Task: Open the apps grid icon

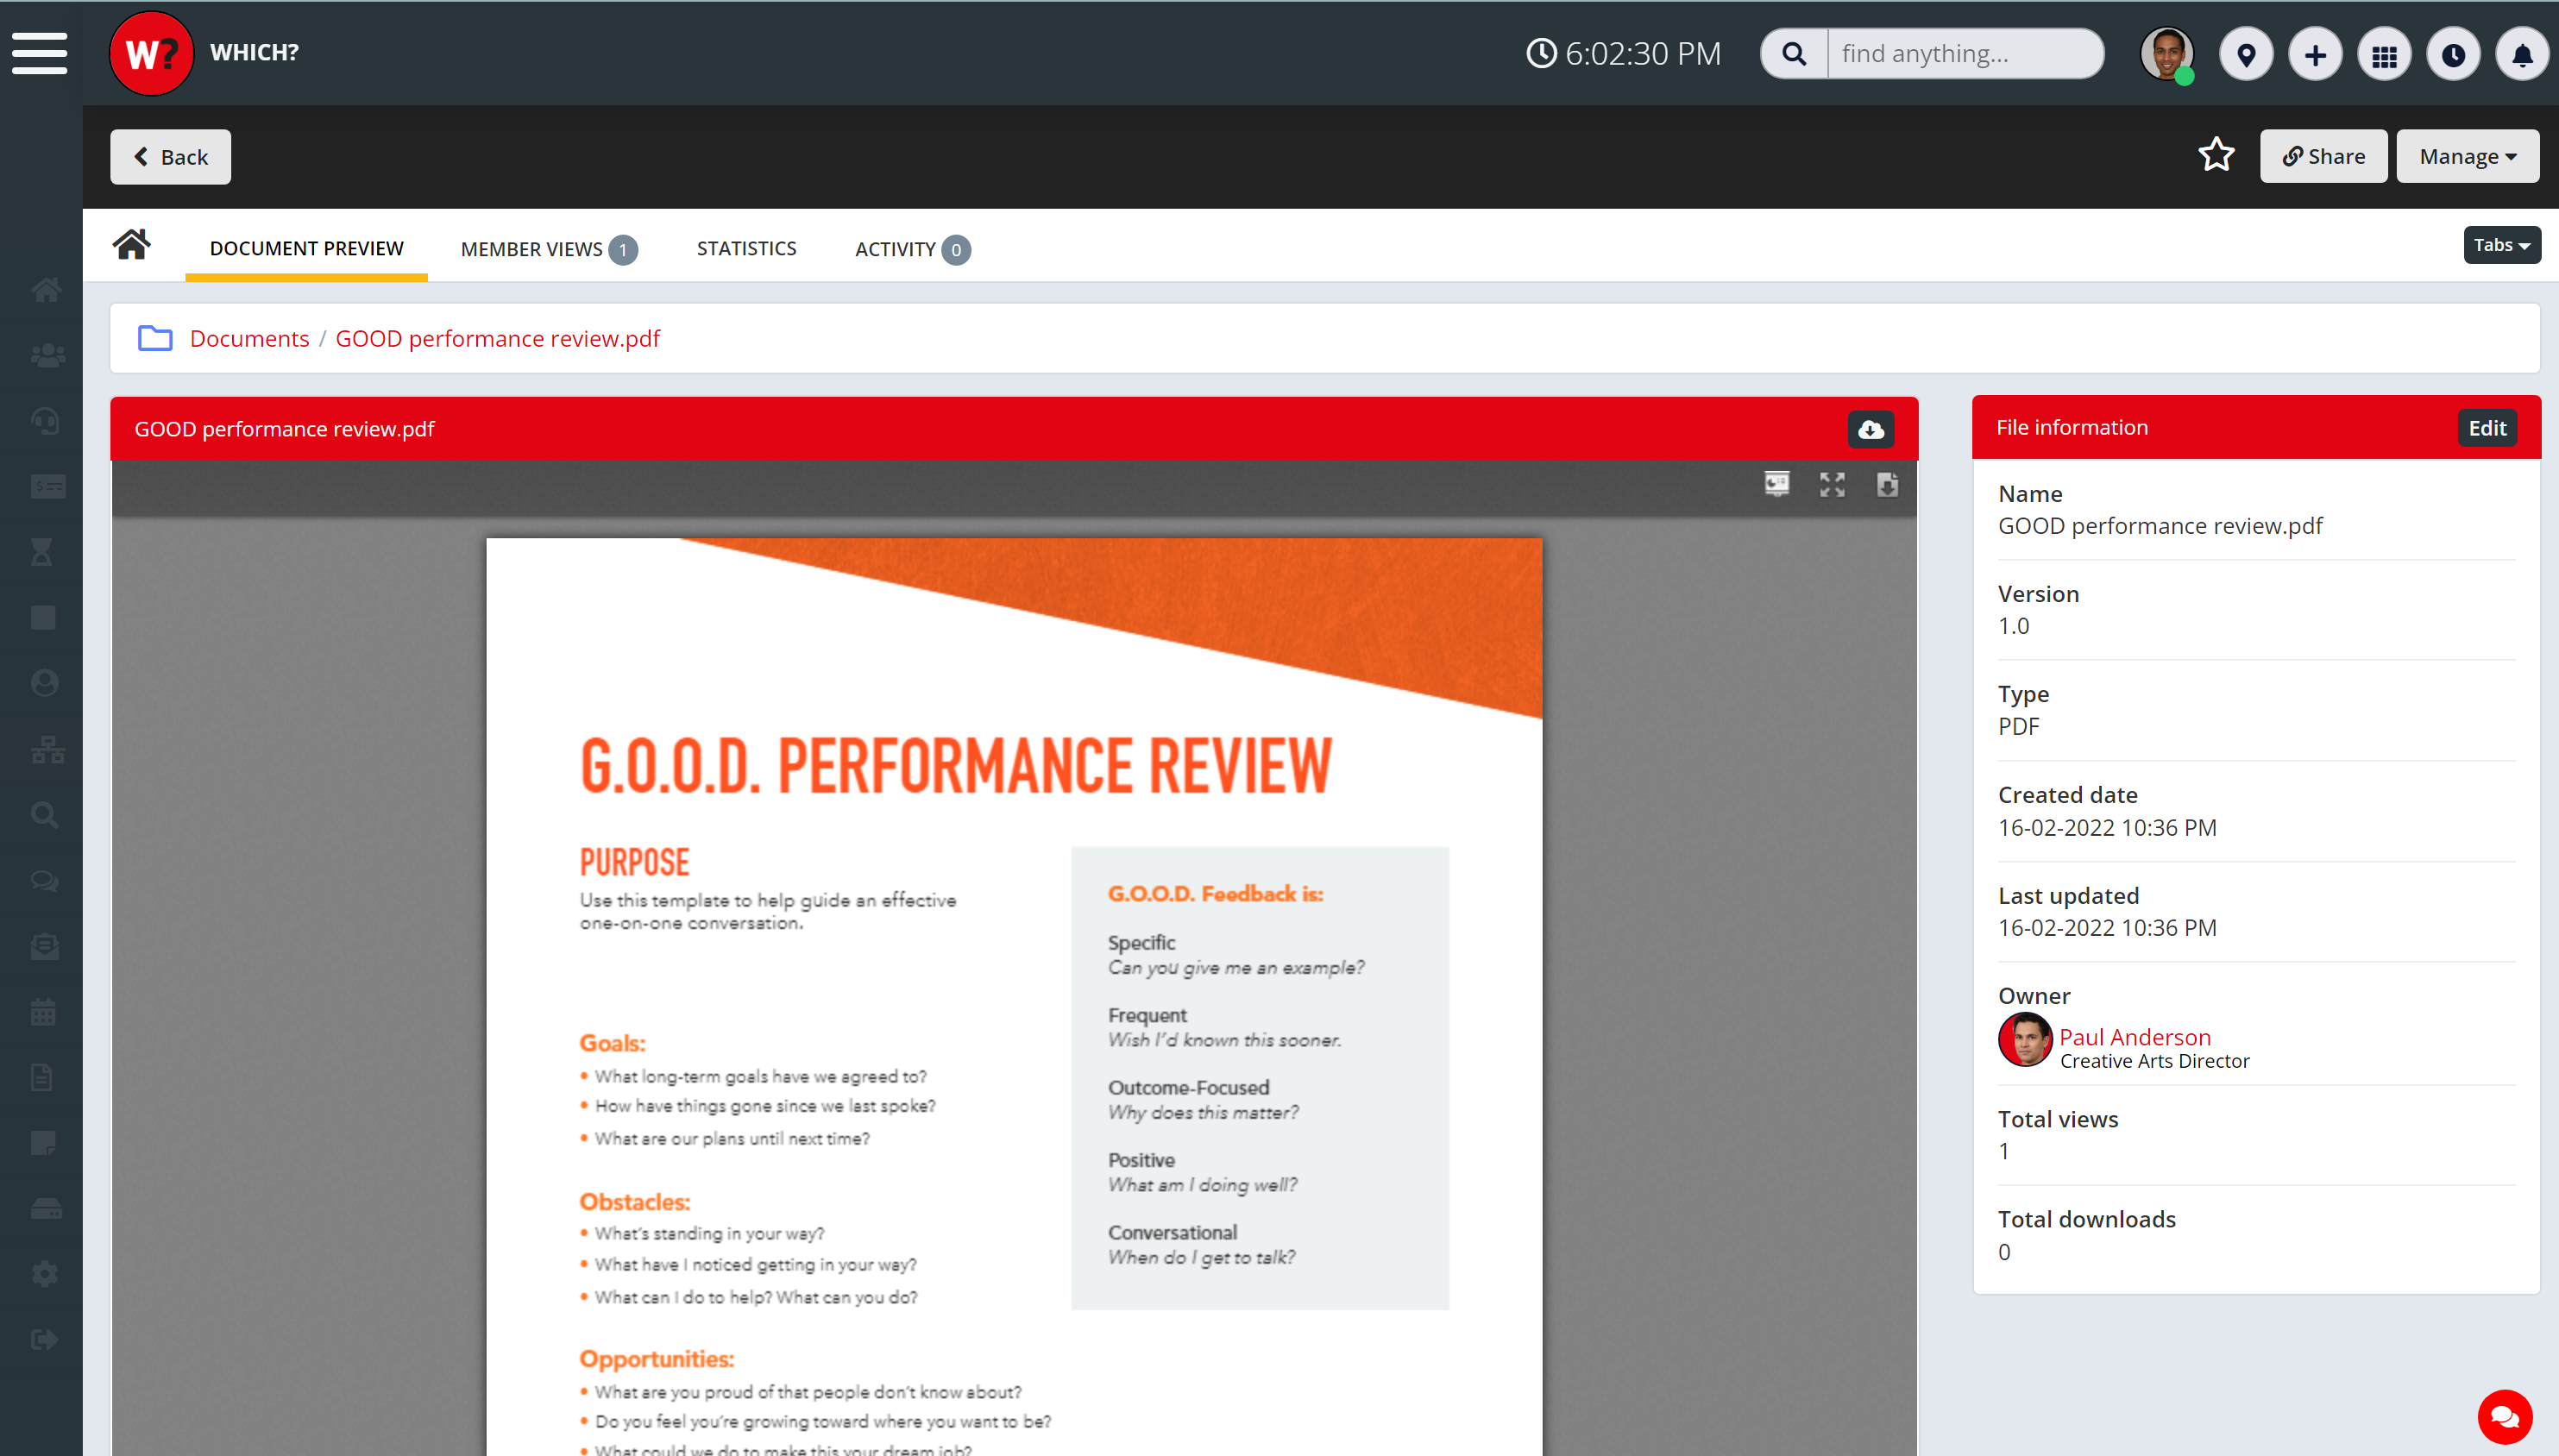Action: (2384, 54)
